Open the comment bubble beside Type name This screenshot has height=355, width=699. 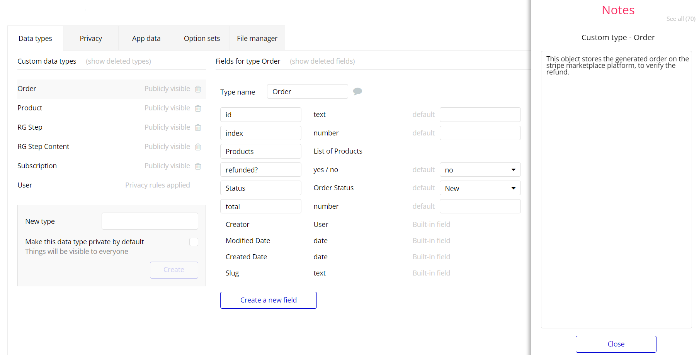357,91
